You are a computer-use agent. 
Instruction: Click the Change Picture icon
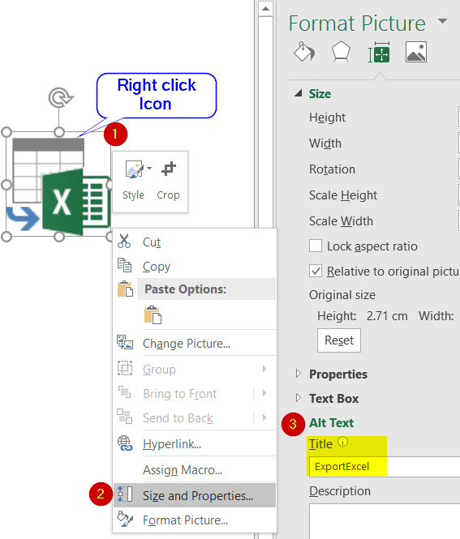pyautogui.click(x=125, y=342)
